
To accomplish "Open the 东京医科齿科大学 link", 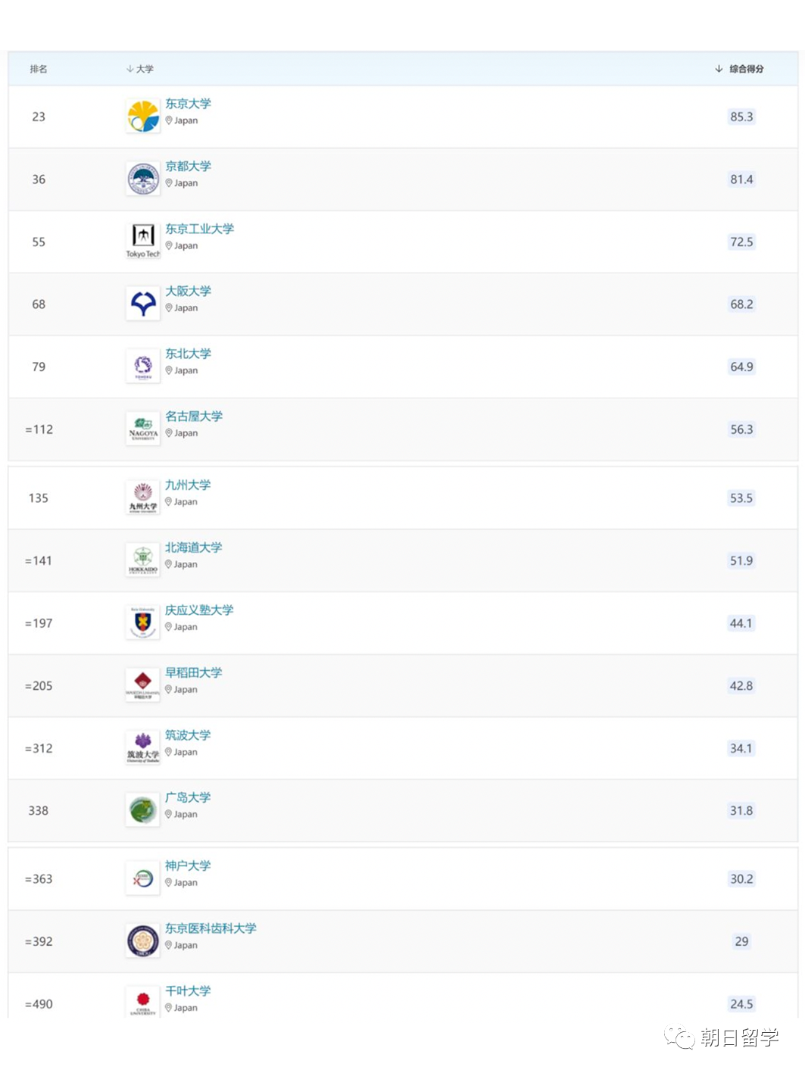I will pos(211,928).
